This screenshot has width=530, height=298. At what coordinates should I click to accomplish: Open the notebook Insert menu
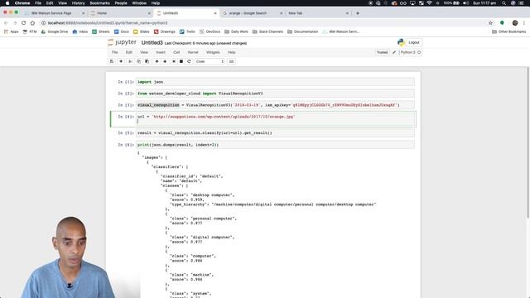[161, 52]
